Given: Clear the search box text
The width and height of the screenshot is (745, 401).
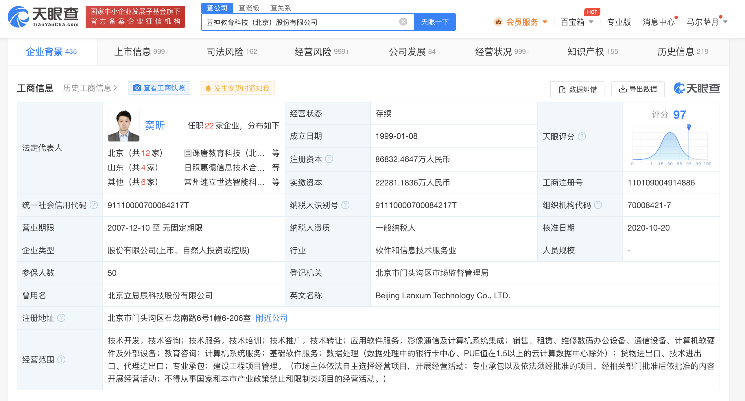Looking at the screenshot, I should [403, 22].
